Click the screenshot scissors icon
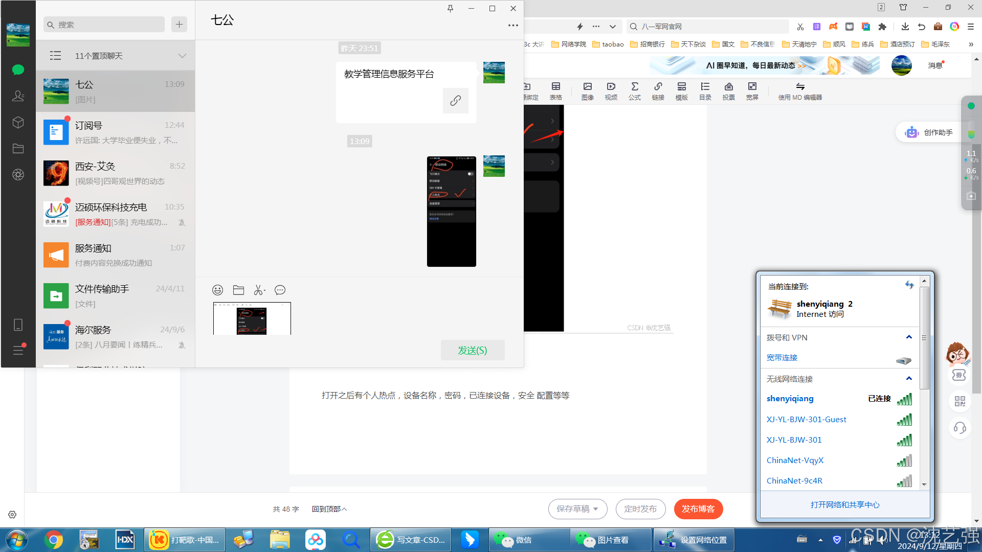Viewport: 982px width, 552px height. click(259, 290)
